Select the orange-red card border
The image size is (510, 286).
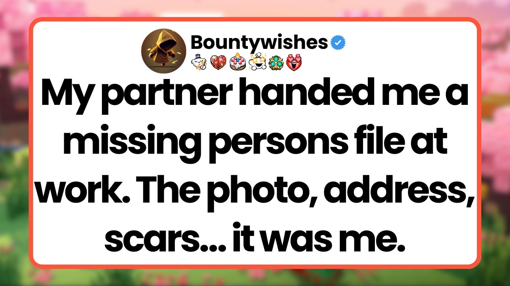click(255, 19)
